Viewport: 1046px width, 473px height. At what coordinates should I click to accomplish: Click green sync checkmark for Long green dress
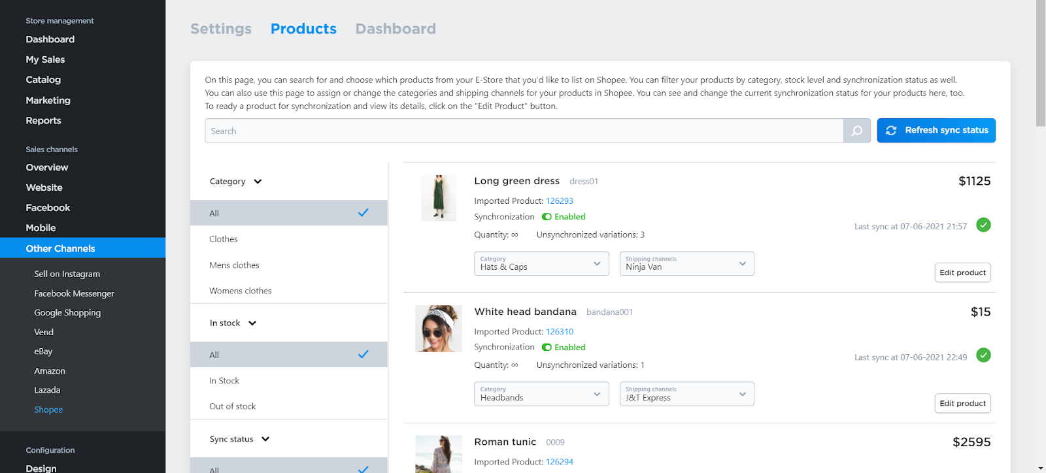[983, 225]
